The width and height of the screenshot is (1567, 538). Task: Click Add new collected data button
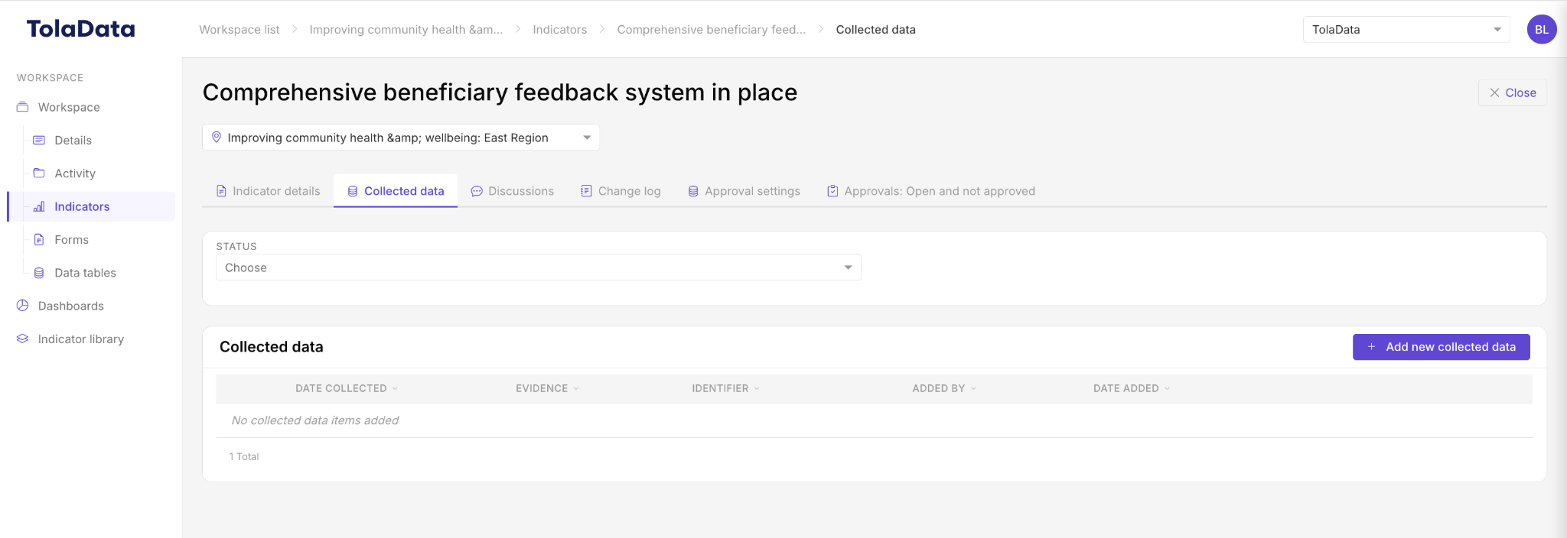pos(1442,347)
